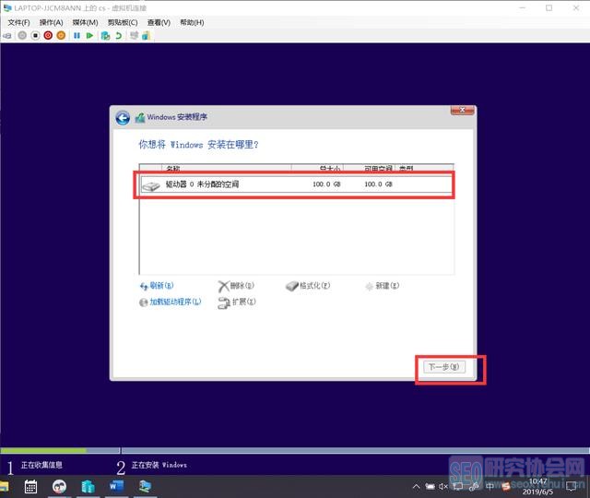590x498 pixels.
Task: Click heading 你想将 Windows 安装在哪里?
Action: (199, 145)
